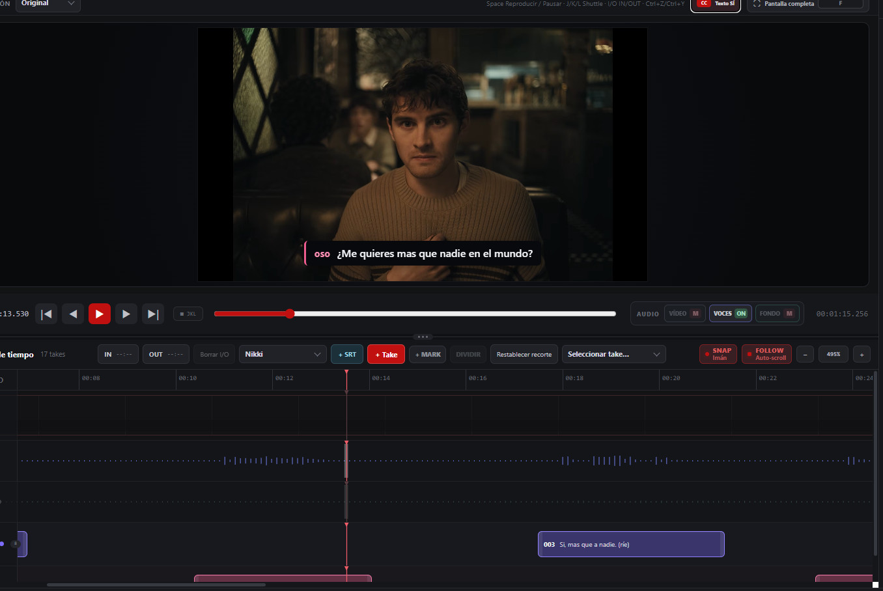
Task: Step one frame backward
Action: [x=73, y=314]
